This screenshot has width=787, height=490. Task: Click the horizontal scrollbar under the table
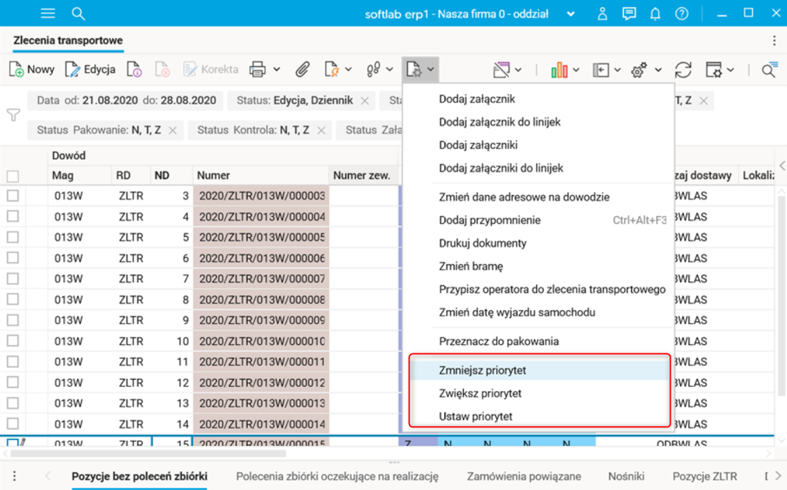148,453
